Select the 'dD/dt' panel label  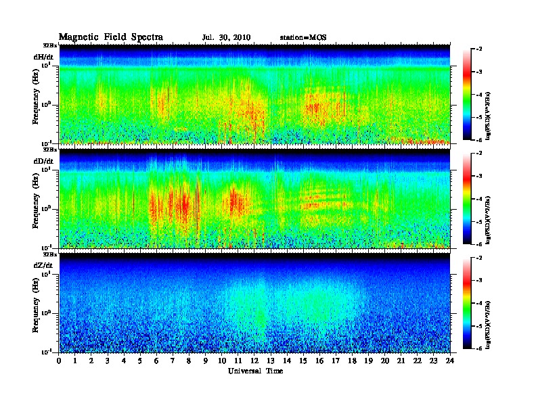point(43,161)
